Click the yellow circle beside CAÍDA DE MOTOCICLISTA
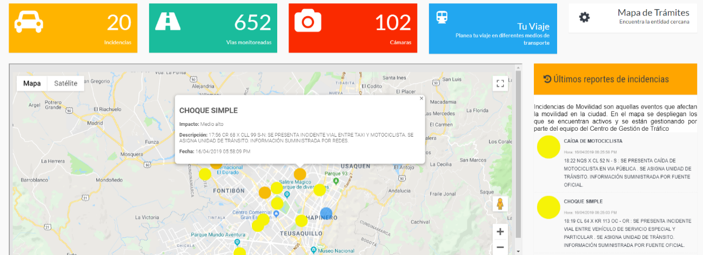The image size is (703, 255). pos(548,147)
